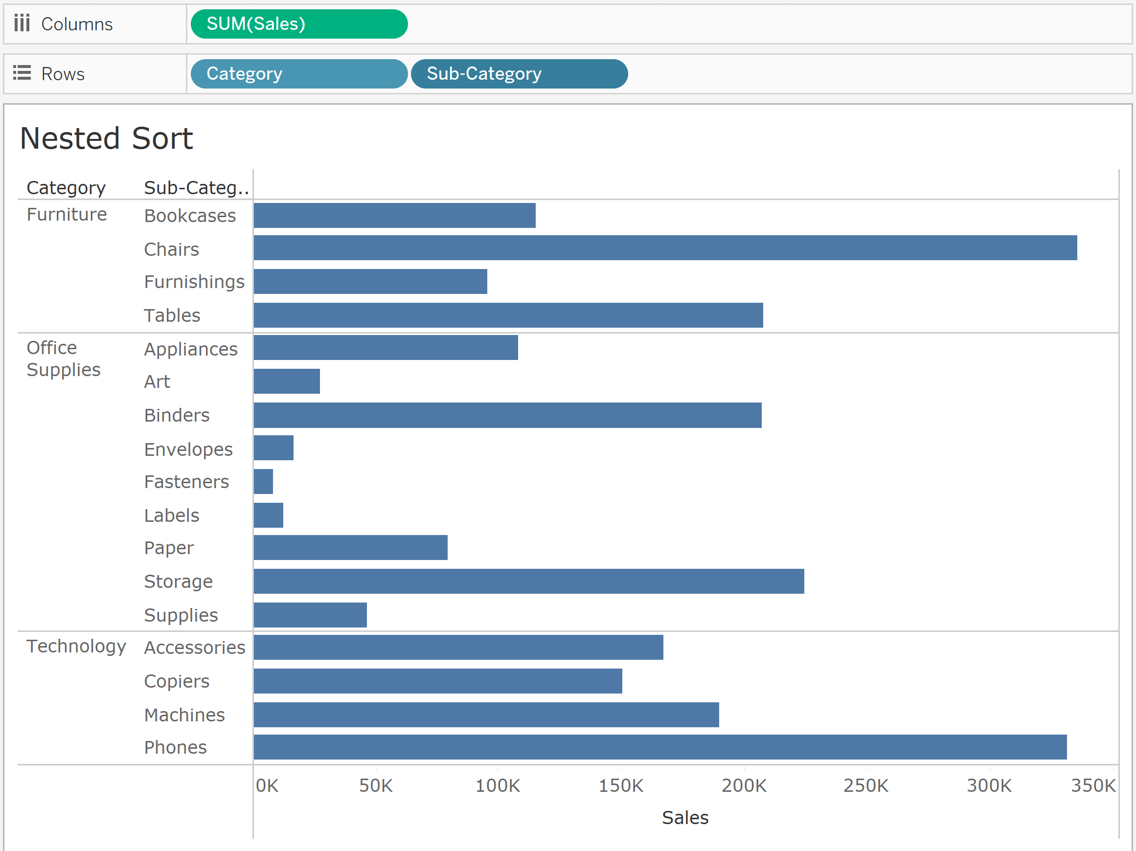The height and width of the screenshot is (851, 1136).
Task: Click the Storage sales bar
Action: click(528, 582)
